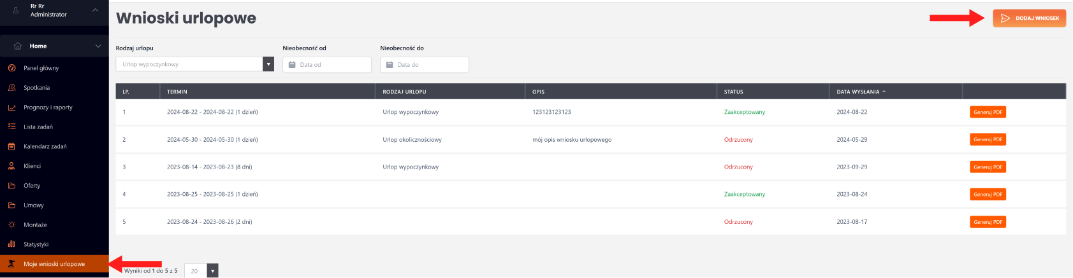
Task: Click the Montaże gear icon
Action: pyautogui.click(x=11, y=225)
